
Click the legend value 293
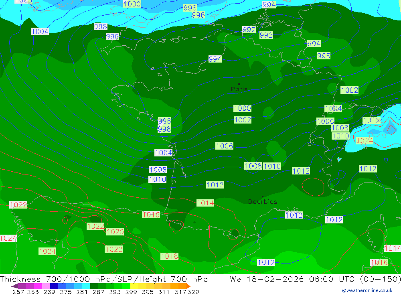pos(115,292)
